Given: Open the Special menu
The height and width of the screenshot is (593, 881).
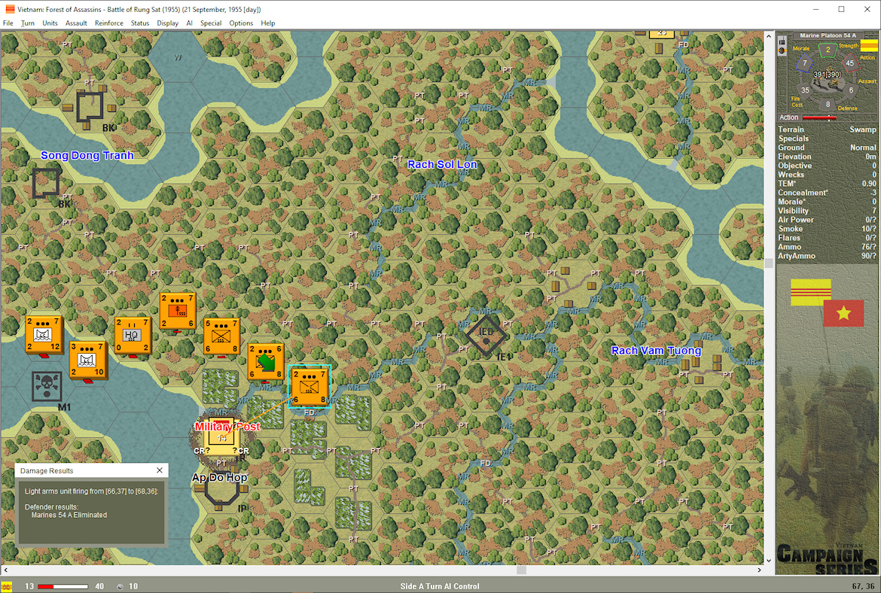Looking at the screenshot, I should coord(211,23).
